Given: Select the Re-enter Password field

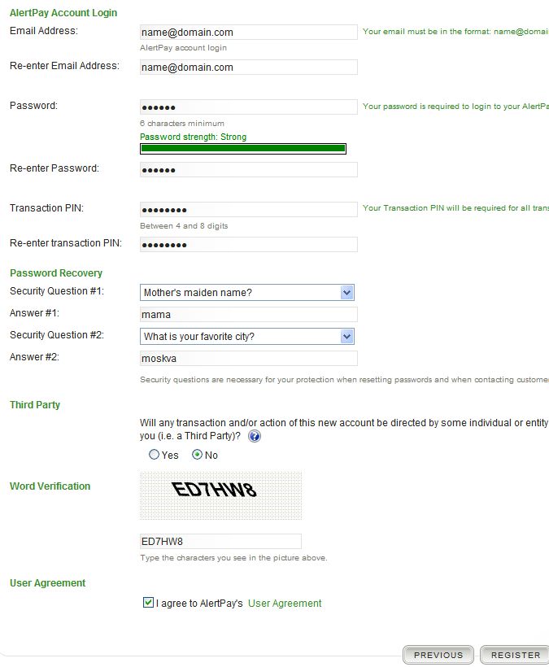Looking at the screenshot, I should 248,170.
